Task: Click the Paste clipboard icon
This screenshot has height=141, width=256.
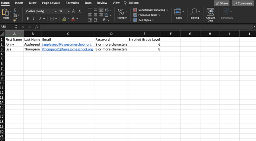Action: click(5, 12)
